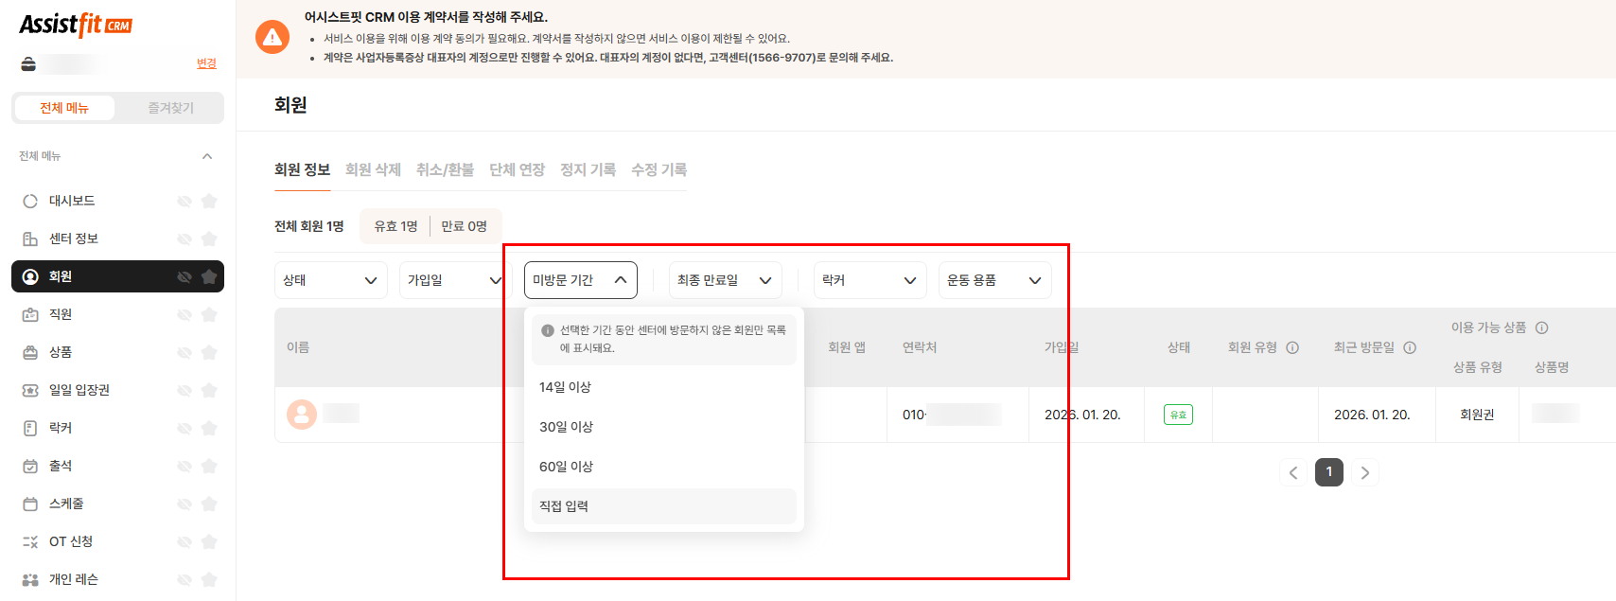The height and width of the screenshot is (601, 1616).
Task: Click the 스케줄 calendar icon
Action: [x=30, y=504]
